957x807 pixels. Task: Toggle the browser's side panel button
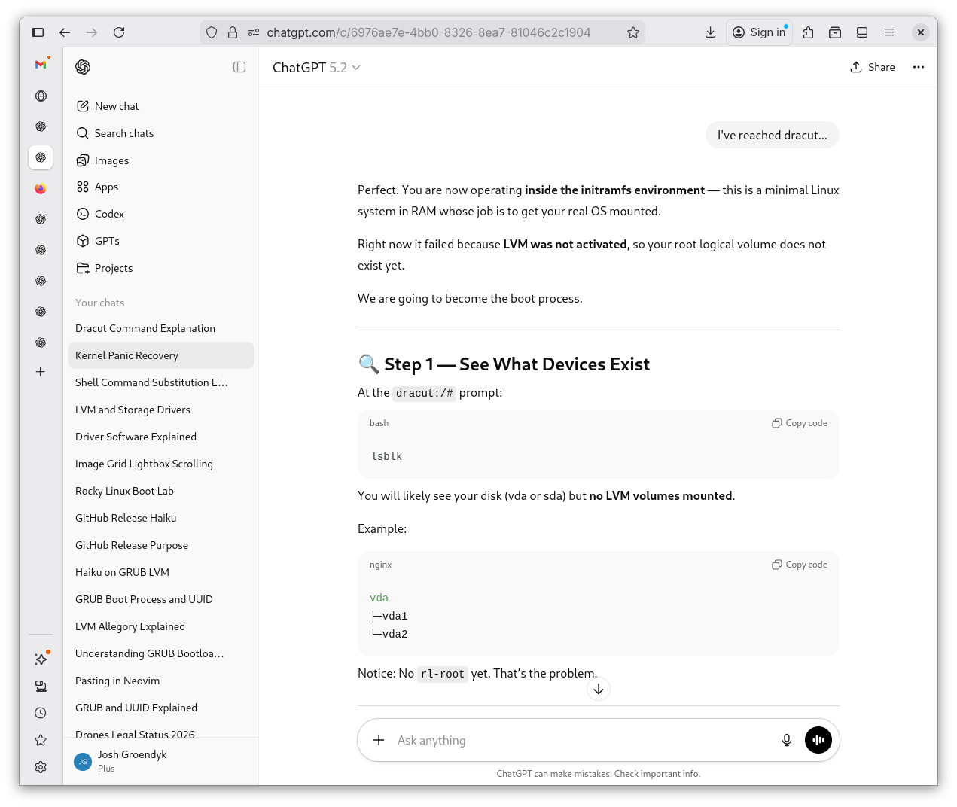pos(38,32)
